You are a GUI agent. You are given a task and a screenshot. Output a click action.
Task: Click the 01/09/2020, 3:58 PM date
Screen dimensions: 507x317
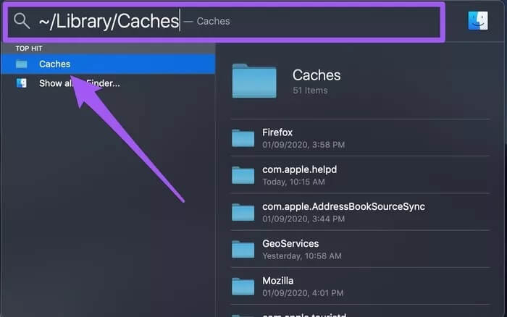[303, 145]
